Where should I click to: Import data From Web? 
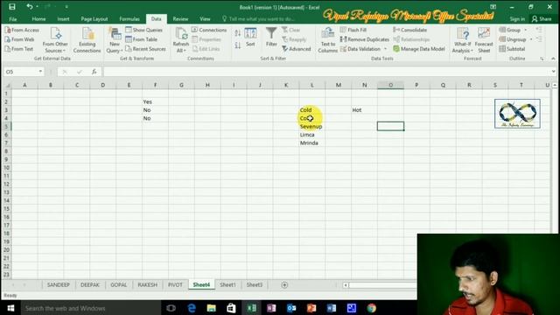click(19, 39)
